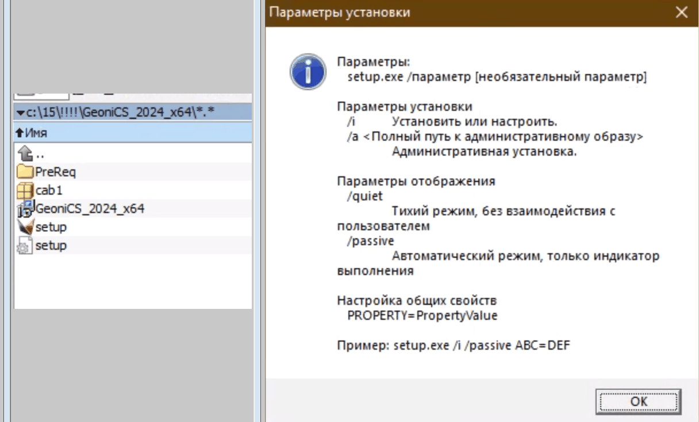Select the setup configuration file name
This screenshot has height=422, width=699.
pos(51,245)
